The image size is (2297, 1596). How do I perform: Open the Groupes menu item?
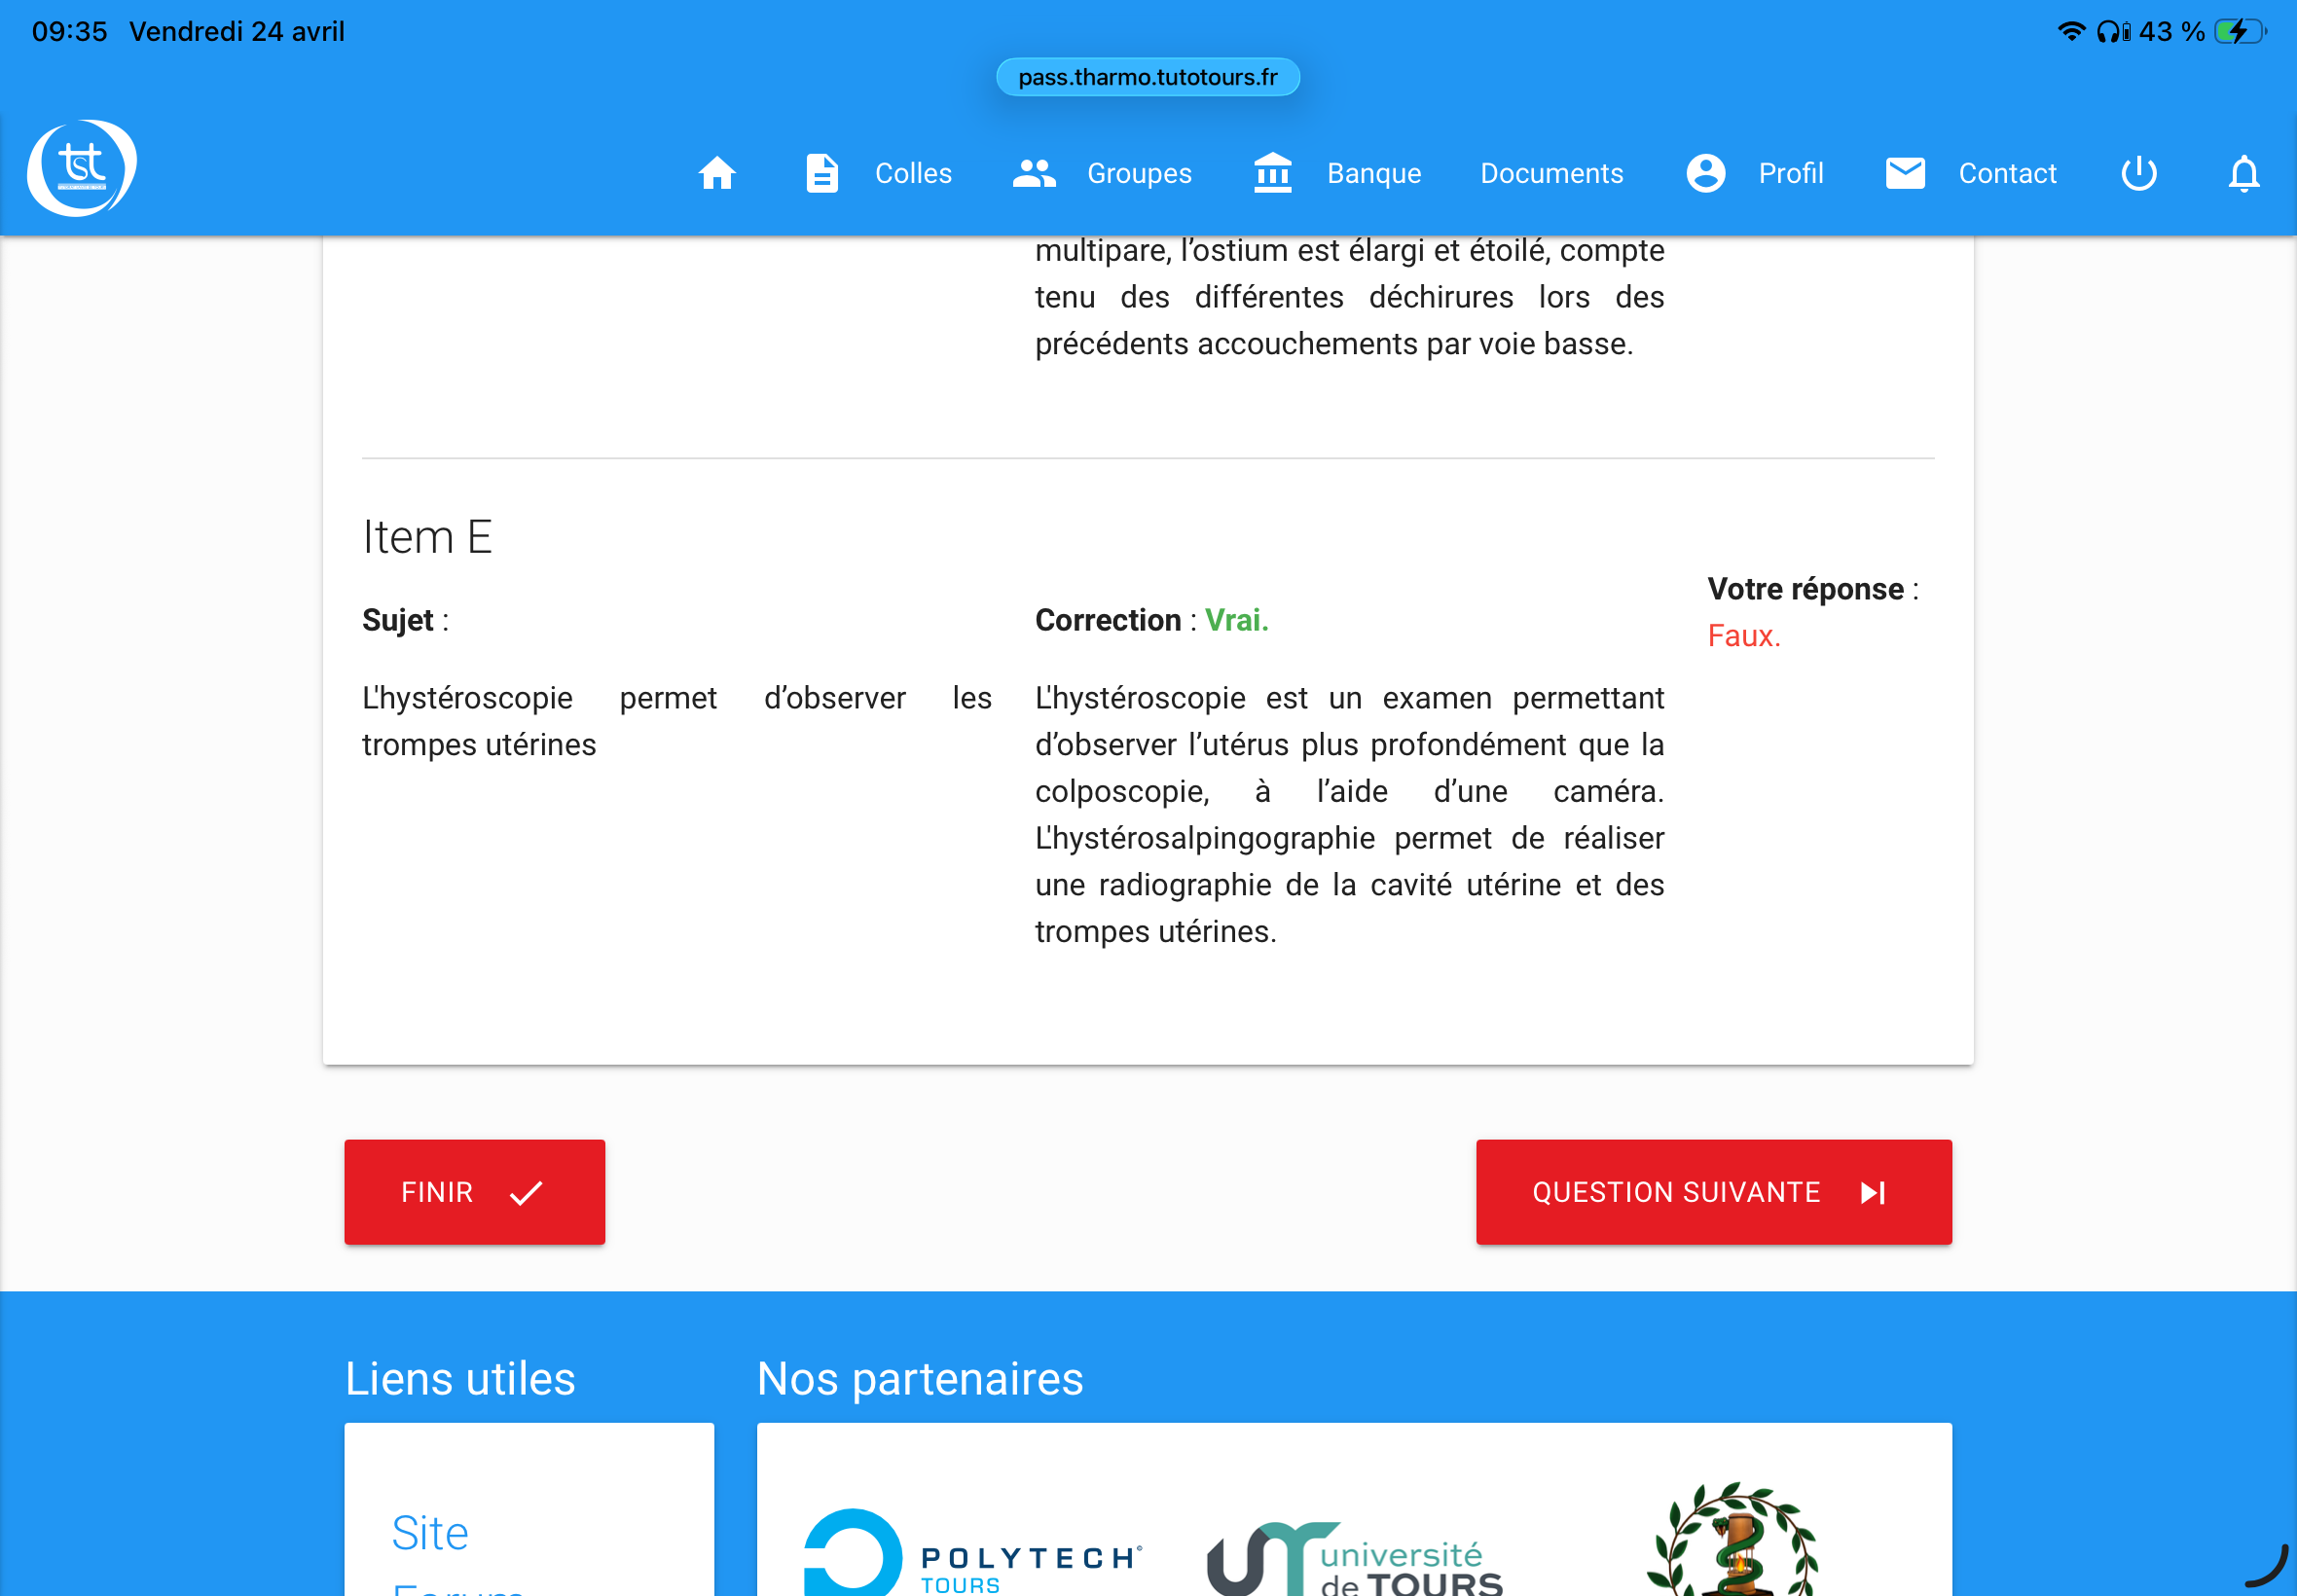pyautogui.click(x=1138, y=173)
